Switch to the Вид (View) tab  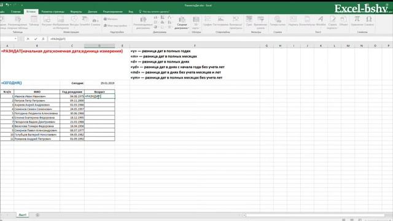(131, 12)
